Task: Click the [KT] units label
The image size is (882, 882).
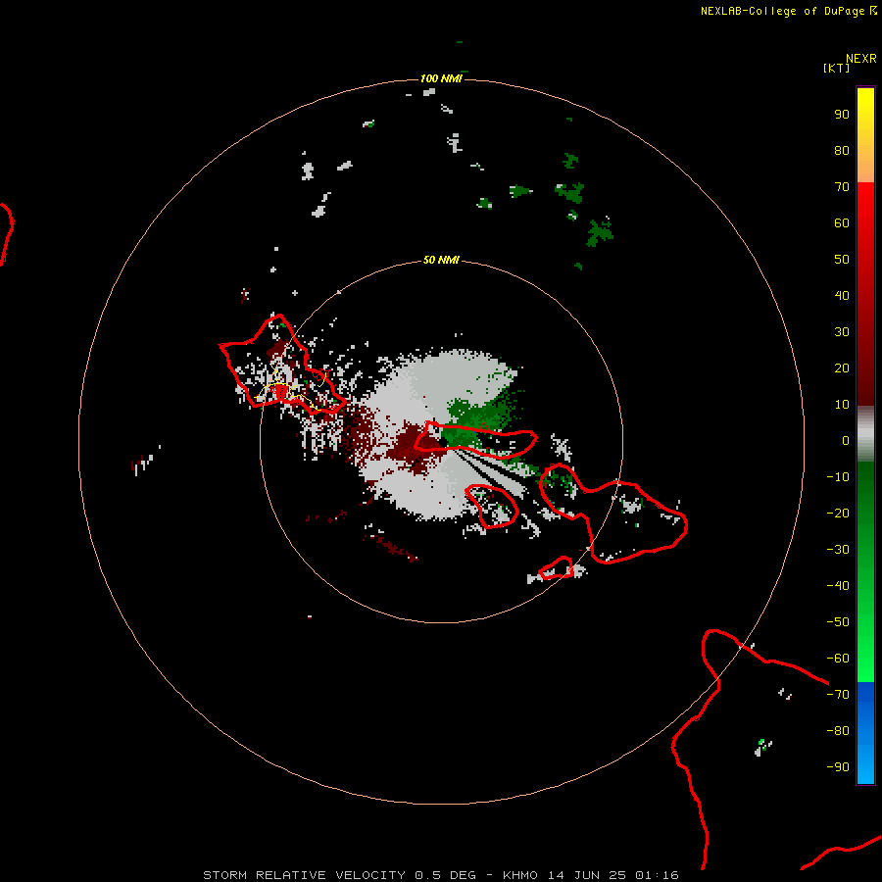Action: (x=836, y=68)
